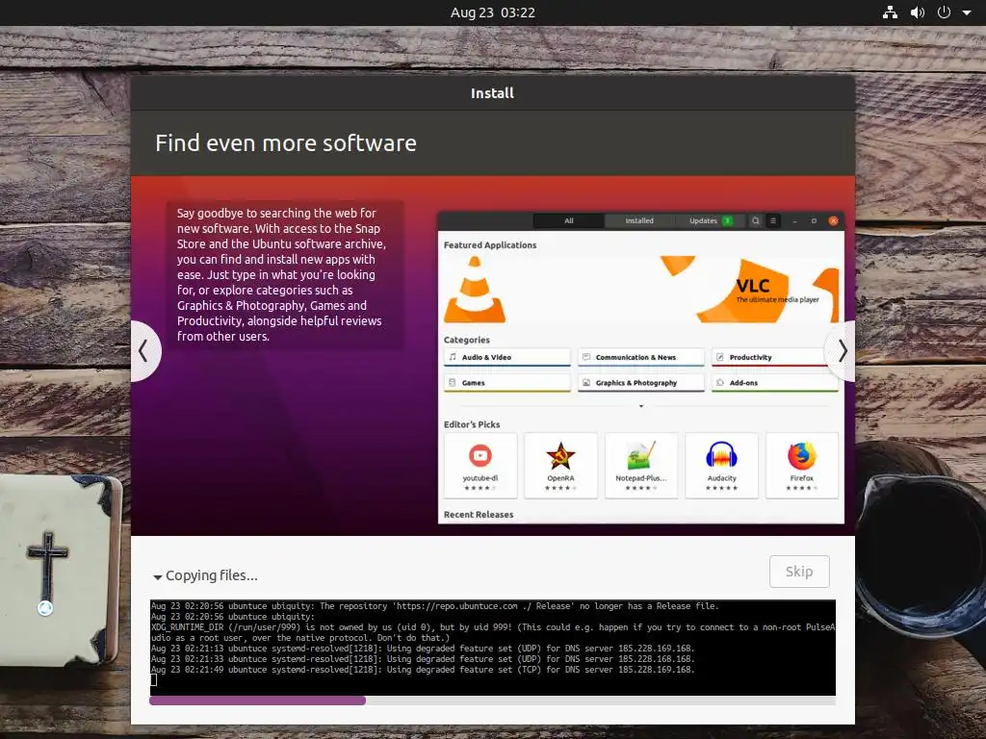
Task: Open the clock showing Aug 23 03:22
Action: pyautogui.click(x=492, y=13)
